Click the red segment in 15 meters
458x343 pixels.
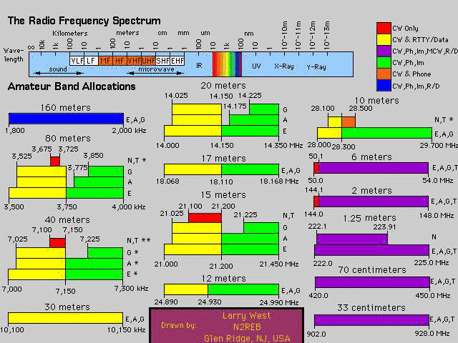(205, 218)
